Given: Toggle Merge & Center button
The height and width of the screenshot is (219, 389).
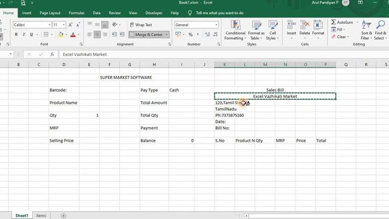Looking at the screenshot, I should [x=146, y=35].
